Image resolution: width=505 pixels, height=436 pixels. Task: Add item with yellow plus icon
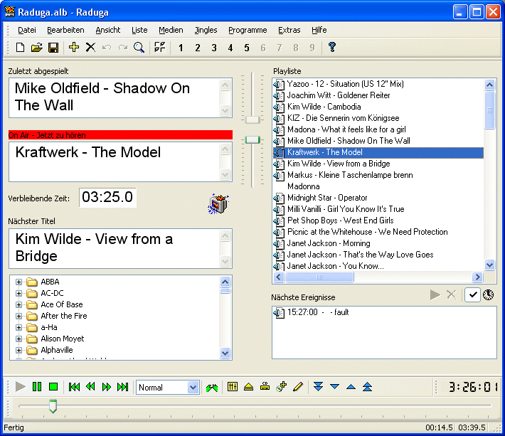tap(74, 48)
